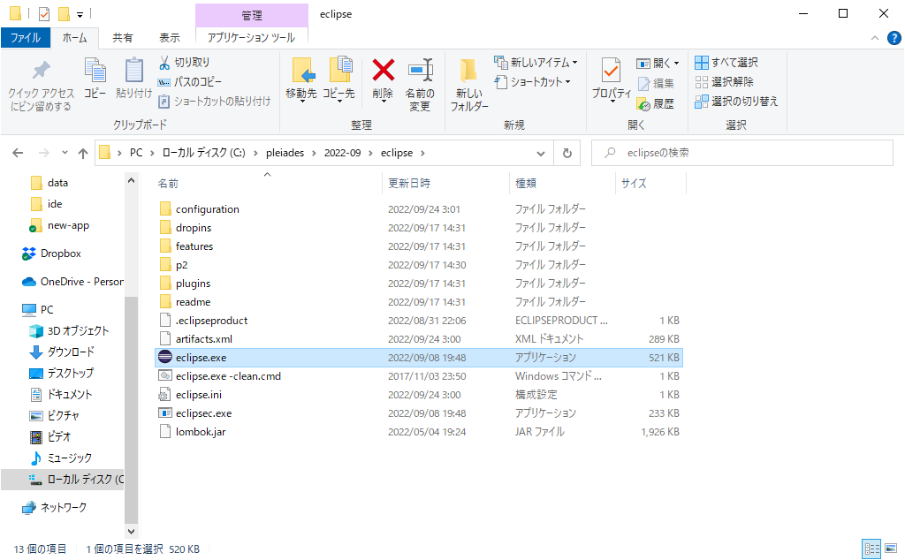Click Properties icon in Quick Access Toolbar
The width and height of the screenshot is (905, 560).
coord(44,14)
